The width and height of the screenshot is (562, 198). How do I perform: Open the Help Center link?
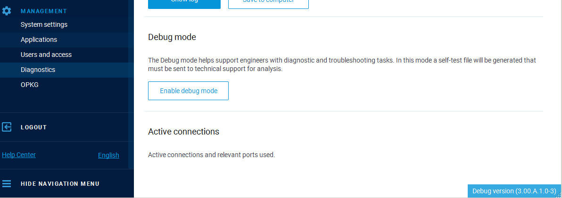pyautogui.click(x=19, y=155)
